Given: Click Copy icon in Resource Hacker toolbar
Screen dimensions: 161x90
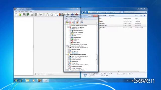Looking at the screenshot, I should point(44,15).
